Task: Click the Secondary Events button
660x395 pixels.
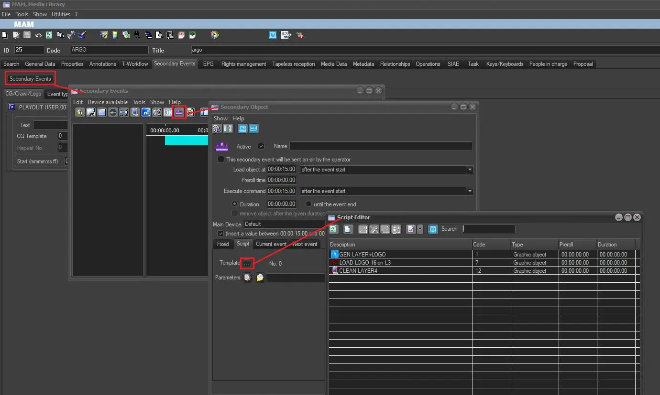Action: click(x=30, y=79)
